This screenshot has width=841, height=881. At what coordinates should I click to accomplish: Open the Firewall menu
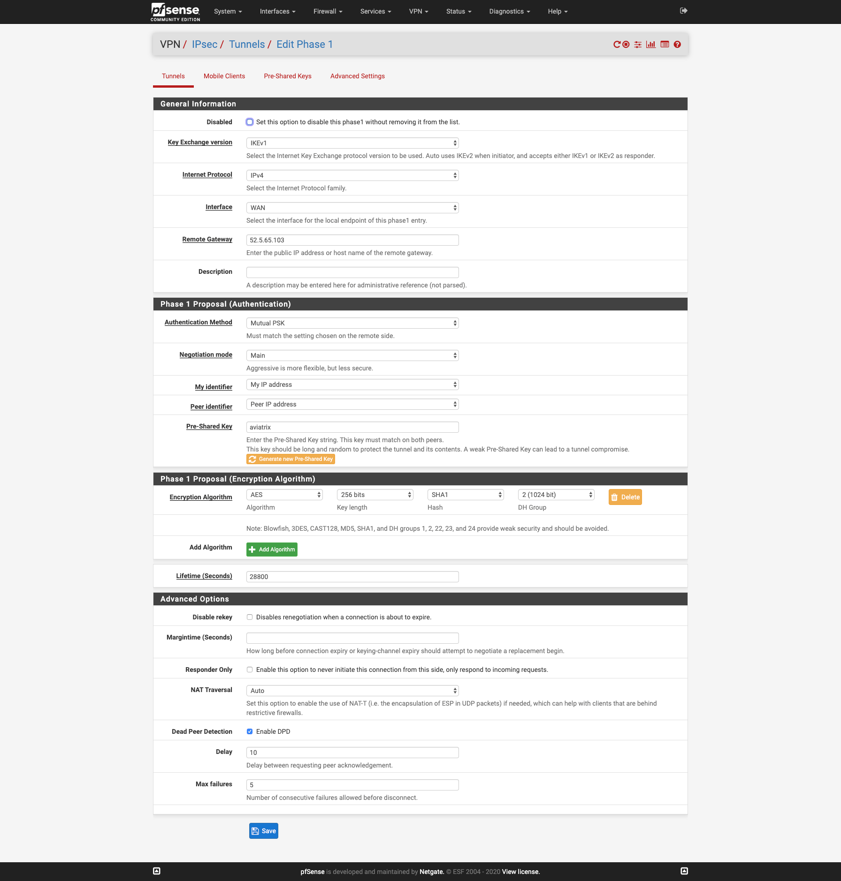[x=328, y=11]
